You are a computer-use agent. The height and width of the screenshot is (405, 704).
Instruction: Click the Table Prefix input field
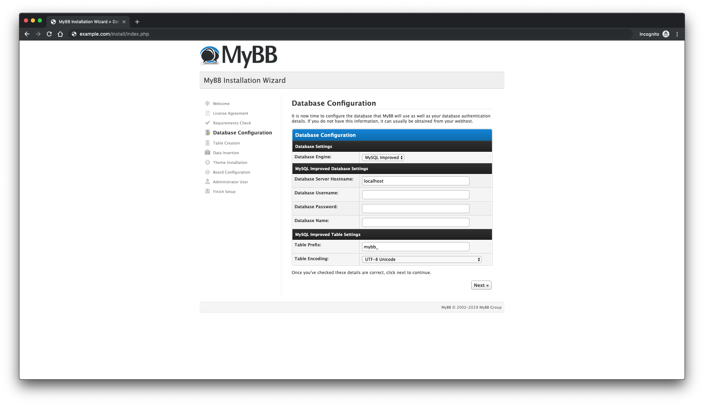click(416, 246)
